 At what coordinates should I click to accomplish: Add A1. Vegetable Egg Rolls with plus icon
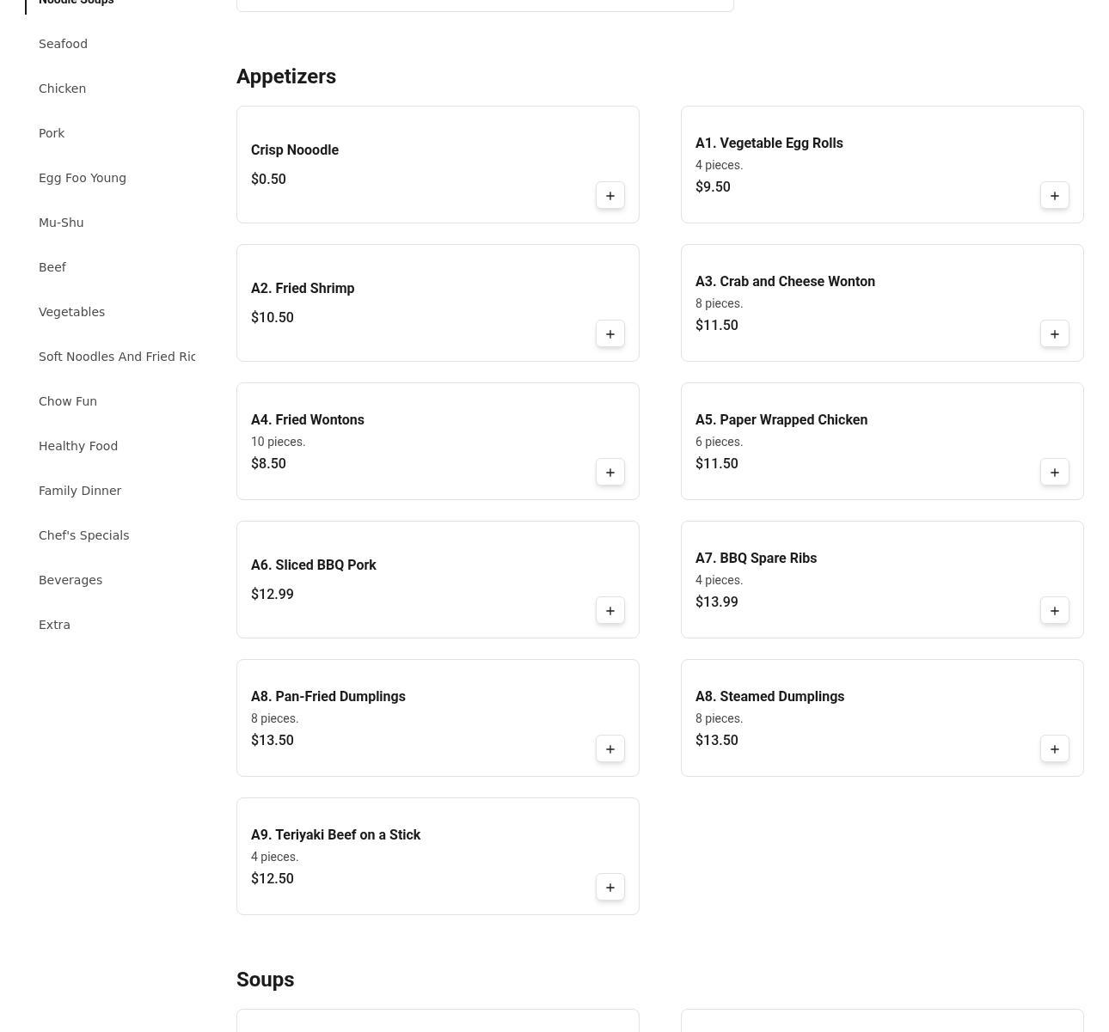click(x=1054, y=196)
